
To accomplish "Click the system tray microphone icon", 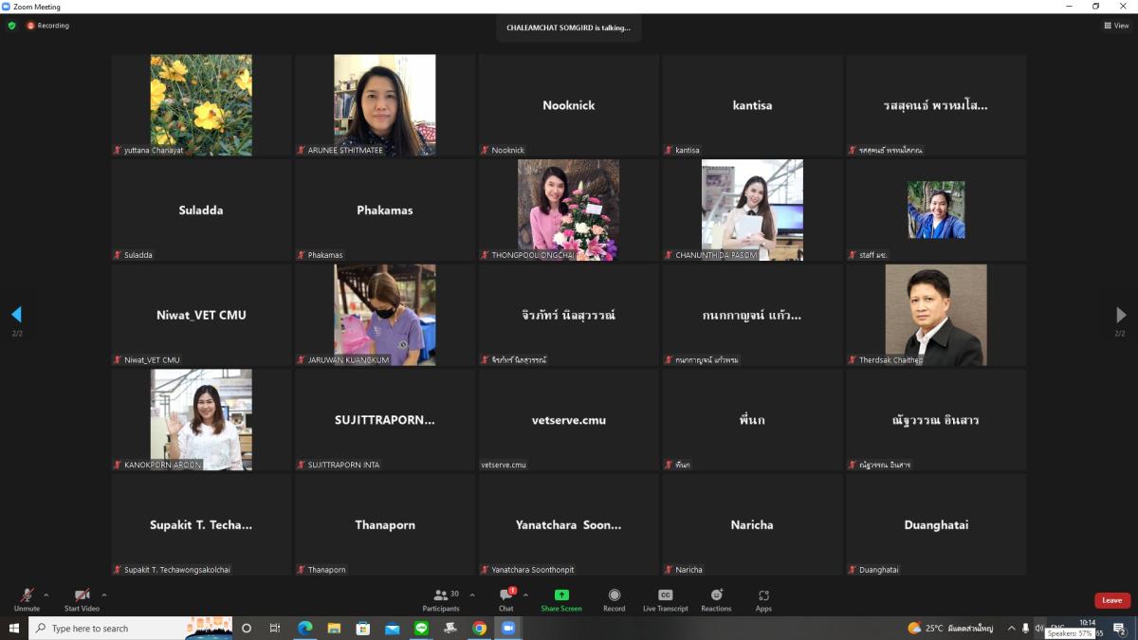I will point(1025,628).
